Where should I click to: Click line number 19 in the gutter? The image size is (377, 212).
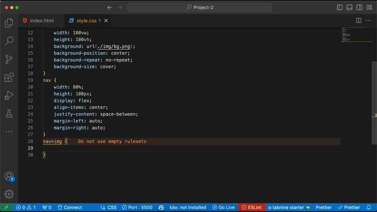tap(30, 80)
